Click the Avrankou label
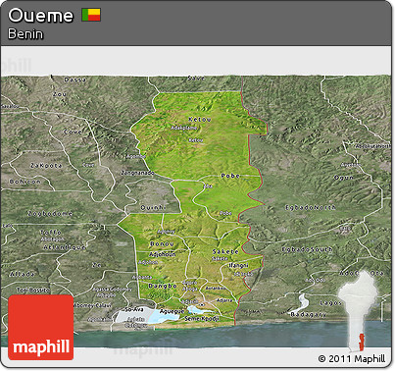This screenshot has height=371, width=395. (x=216, y=289)
